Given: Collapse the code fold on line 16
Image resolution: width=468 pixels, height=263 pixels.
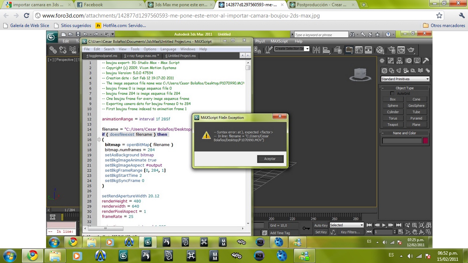Looking at the screenshot, I should (99, 140).
